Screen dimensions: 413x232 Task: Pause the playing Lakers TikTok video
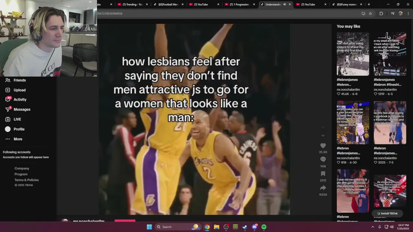tap(194, 119)
